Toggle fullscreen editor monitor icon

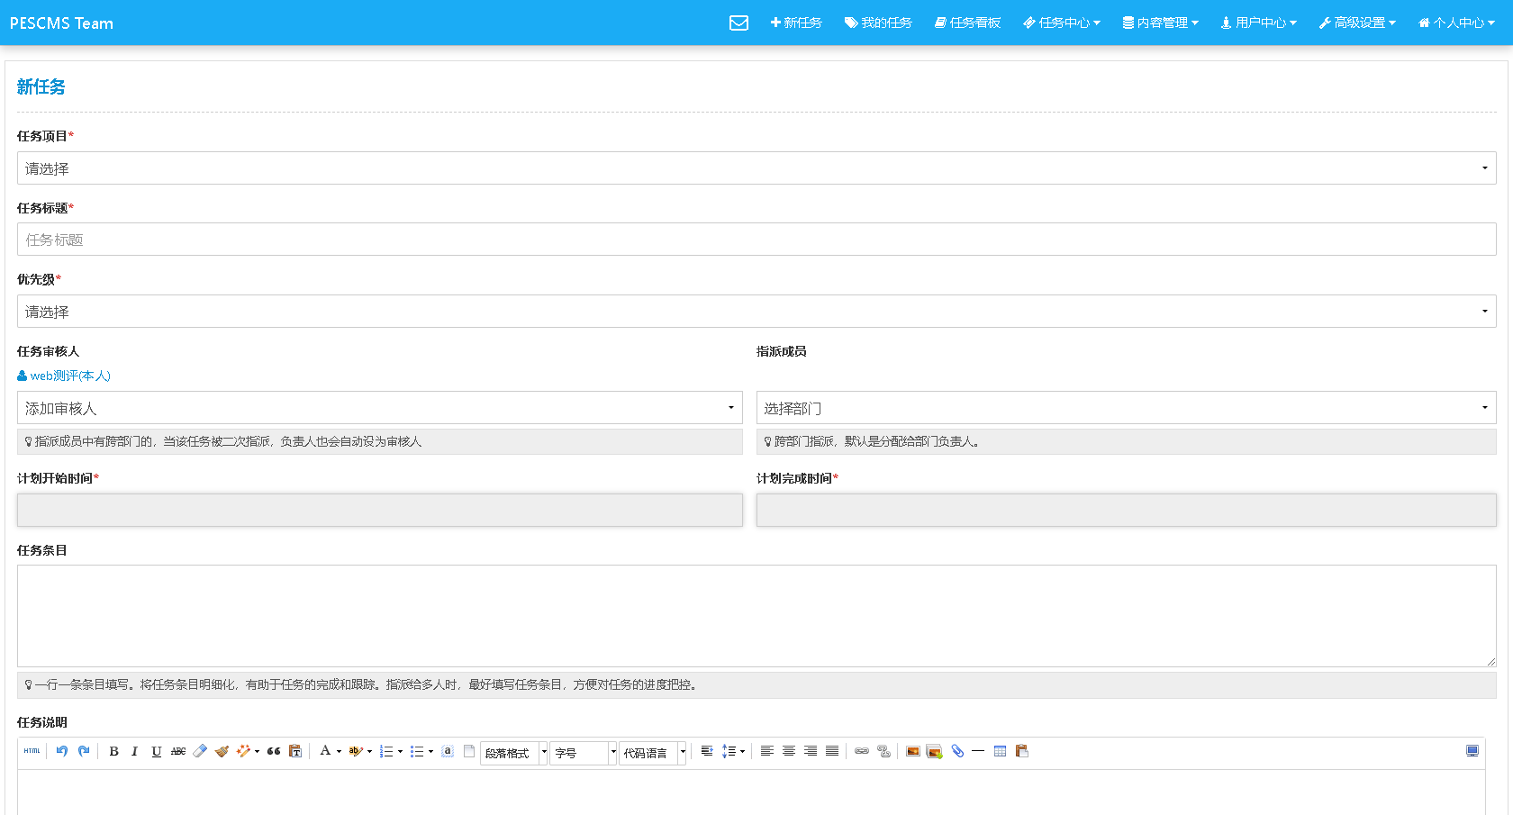(1472, 751)
